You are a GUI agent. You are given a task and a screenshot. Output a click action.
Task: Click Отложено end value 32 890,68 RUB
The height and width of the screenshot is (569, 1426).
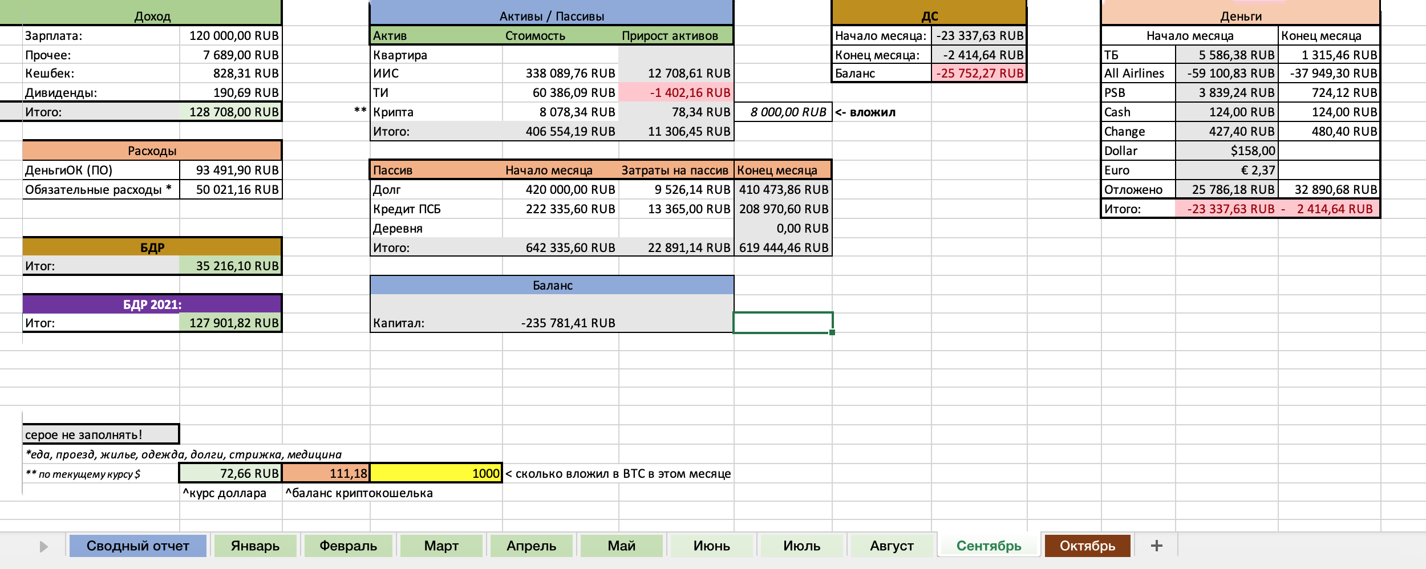tap(1329, 189)
